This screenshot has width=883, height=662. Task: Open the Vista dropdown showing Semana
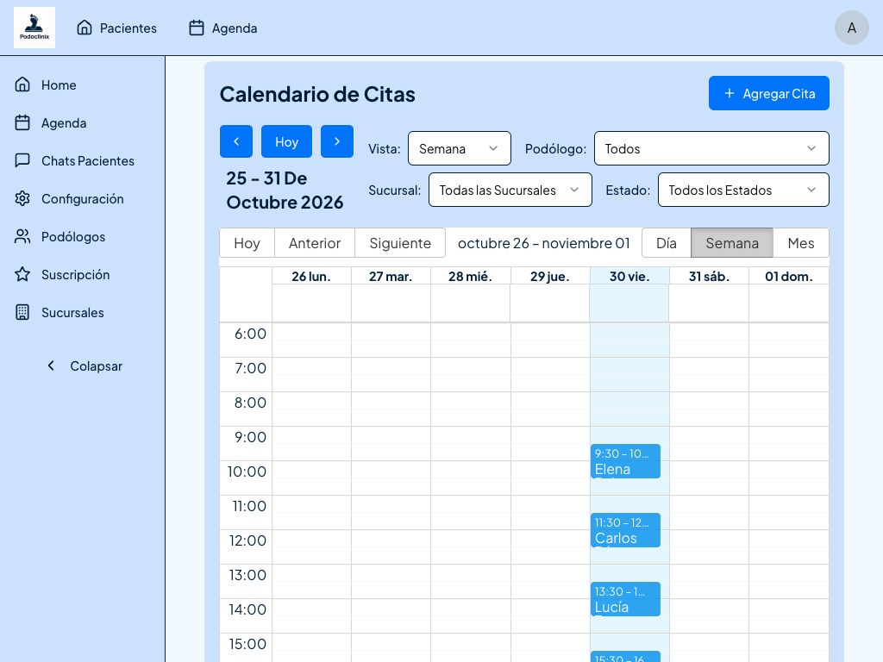coord(460,148)
